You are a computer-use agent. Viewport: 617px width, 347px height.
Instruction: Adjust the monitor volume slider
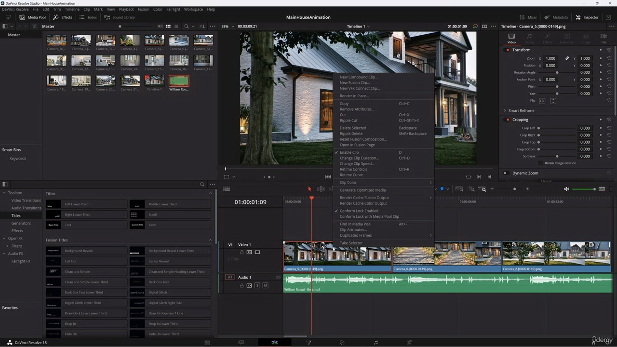pos(584,189)
